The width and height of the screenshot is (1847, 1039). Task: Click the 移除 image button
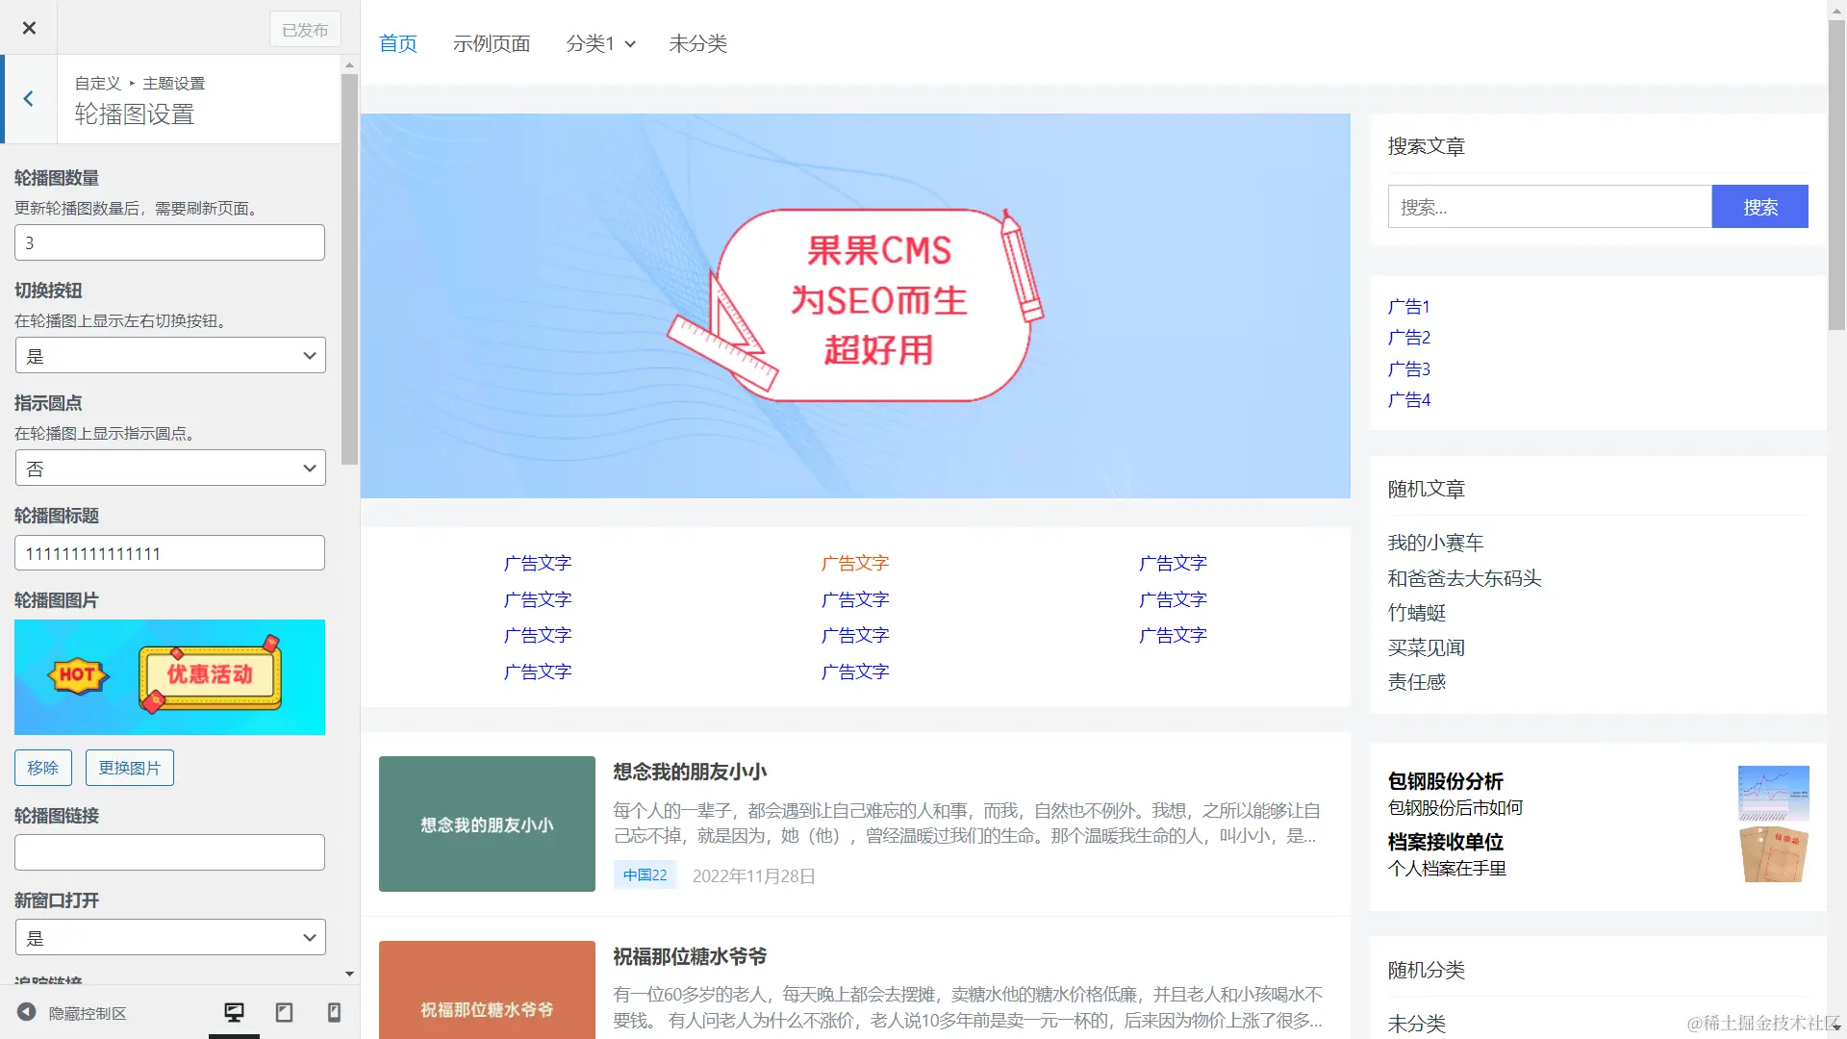point(43,768)
